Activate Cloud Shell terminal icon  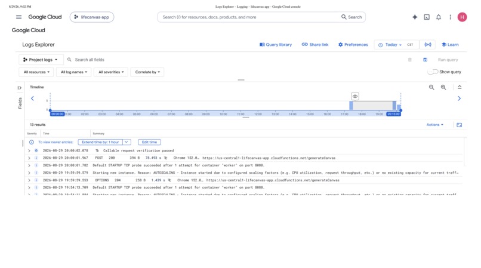pos(427,17)
